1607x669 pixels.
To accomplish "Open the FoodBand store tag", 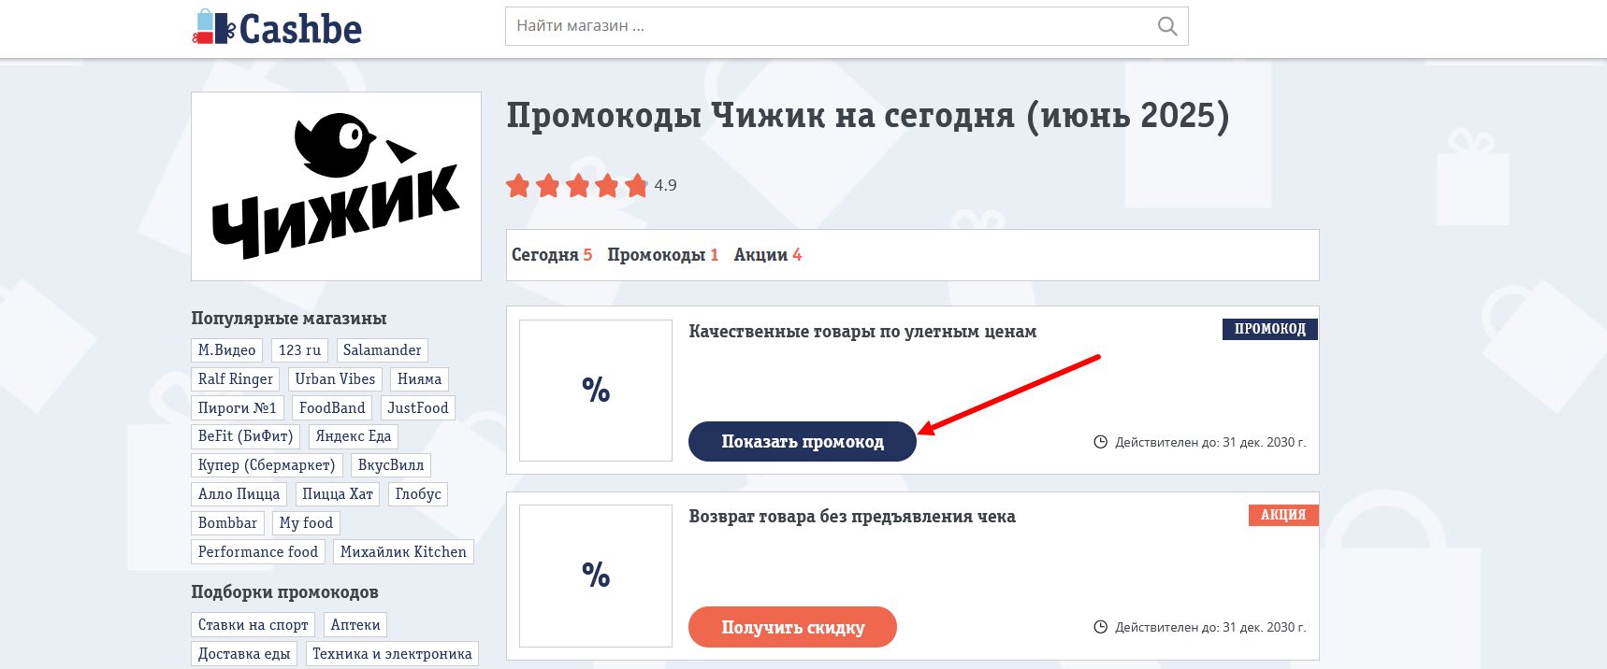I will pyautogui.click(x=332, y=408).
